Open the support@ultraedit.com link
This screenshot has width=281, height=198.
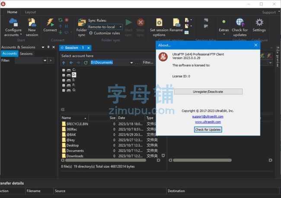point(208,116)
